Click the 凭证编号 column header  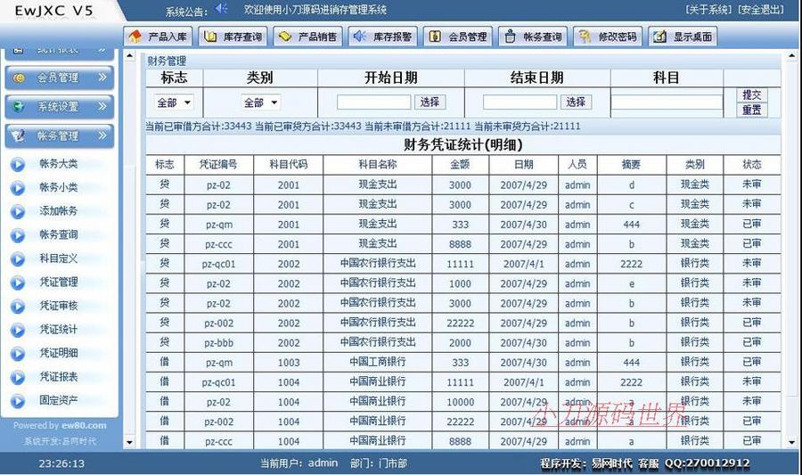[x=219, y=165]
